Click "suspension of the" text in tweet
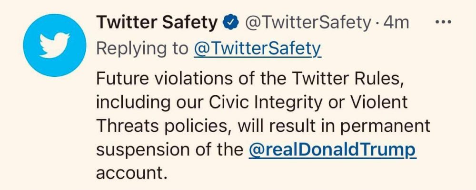Image resolution: width=476 pixels, height=190 pixels. coord(169,150)
